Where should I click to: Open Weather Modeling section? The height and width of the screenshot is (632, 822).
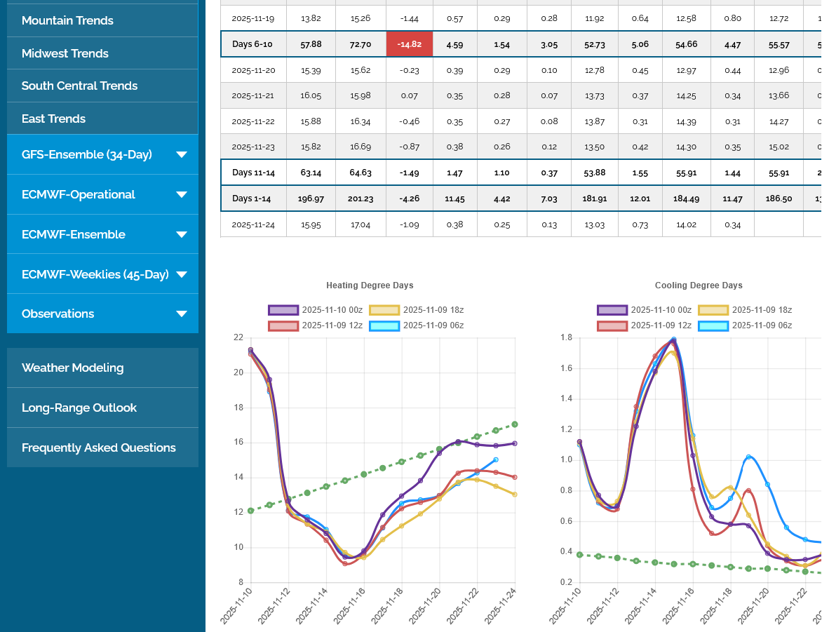[x=72, y=368]
